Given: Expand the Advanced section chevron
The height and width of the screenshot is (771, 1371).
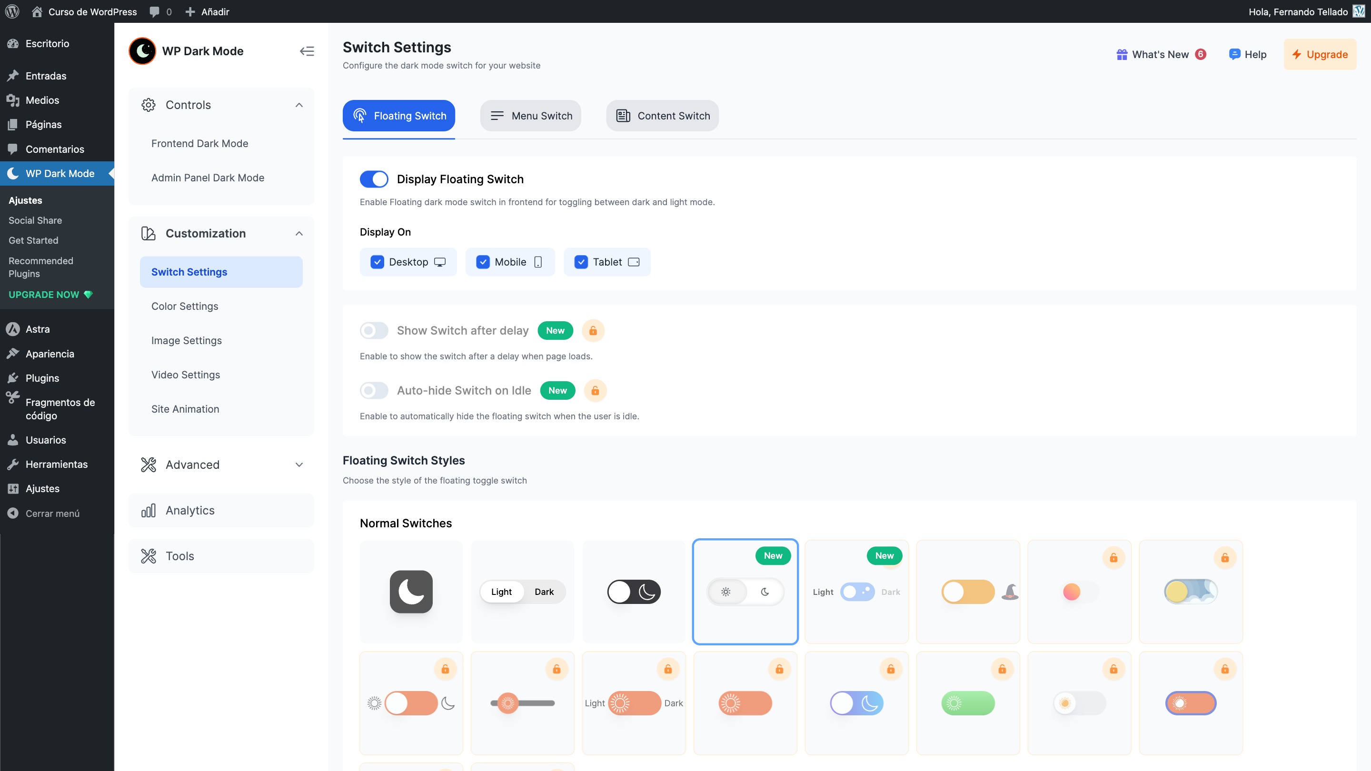Looking at the screenshot, I should (299, 465).
